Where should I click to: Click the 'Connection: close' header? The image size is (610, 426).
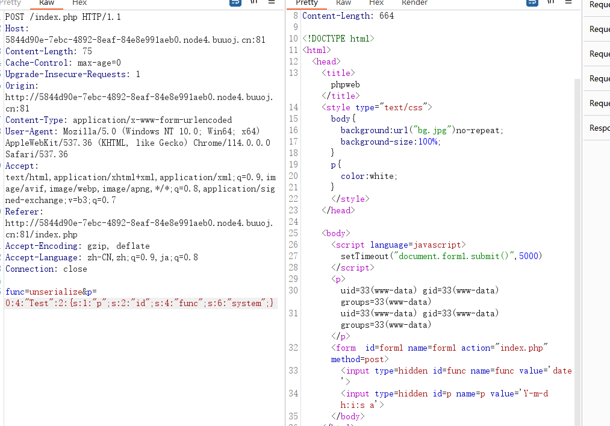coord(46,269)
